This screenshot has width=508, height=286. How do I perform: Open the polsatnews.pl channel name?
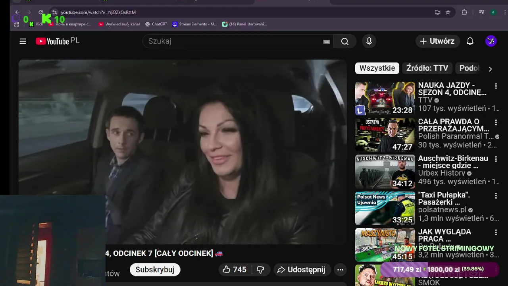point(442,210)
